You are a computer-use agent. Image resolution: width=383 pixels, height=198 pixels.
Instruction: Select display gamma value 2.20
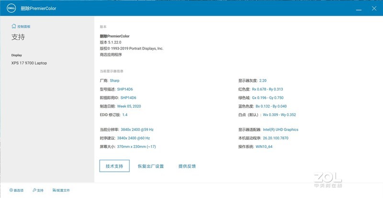(x=263, y=81)
